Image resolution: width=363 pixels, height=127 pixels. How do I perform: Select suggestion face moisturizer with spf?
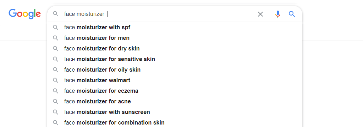point(175,28)
